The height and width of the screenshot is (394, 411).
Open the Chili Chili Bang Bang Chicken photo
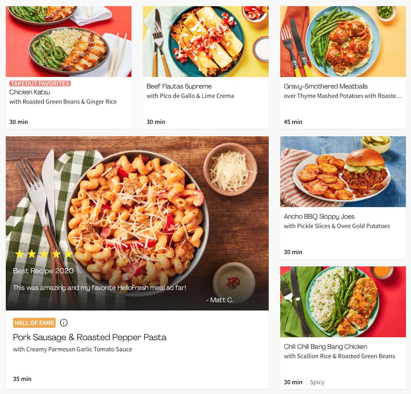point(343,302)
